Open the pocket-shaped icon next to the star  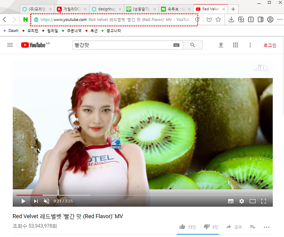pyautogui.click(x=209, y=19)
